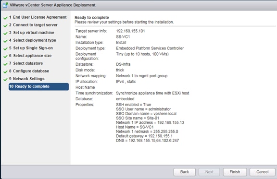Return to step 8 Configure database
The width and height of the screenshot is (277, 179).
(x=29, y=71)
